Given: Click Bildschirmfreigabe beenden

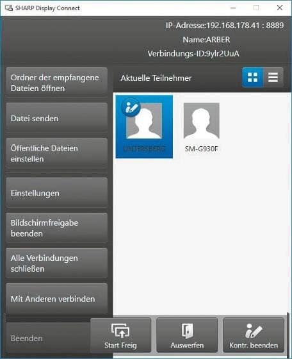Looking at the screenshot, I should [x=57, y=228].
